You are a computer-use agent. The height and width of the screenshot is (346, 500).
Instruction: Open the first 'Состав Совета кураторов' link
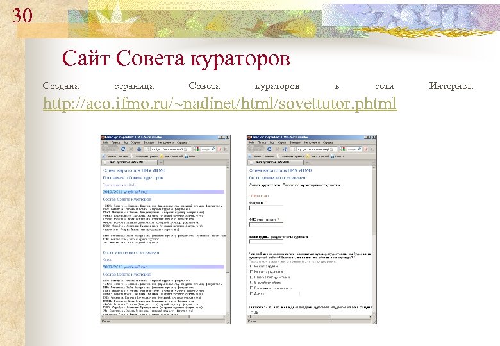(x=127, y=199)
